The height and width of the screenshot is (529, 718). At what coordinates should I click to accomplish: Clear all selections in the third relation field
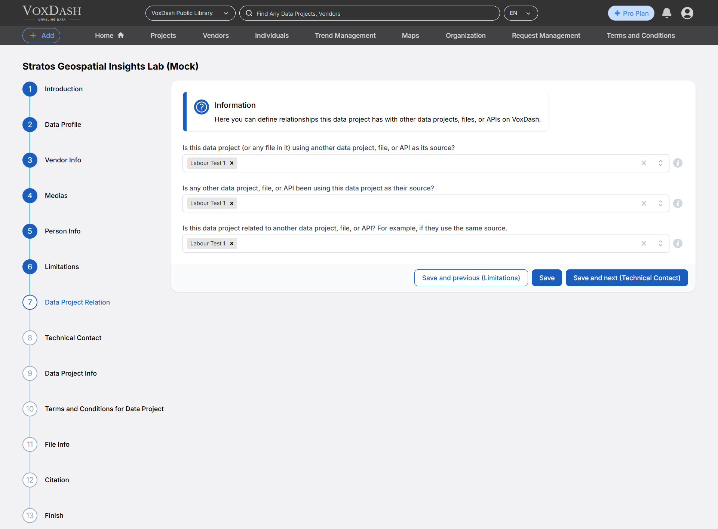click(644, 244)
